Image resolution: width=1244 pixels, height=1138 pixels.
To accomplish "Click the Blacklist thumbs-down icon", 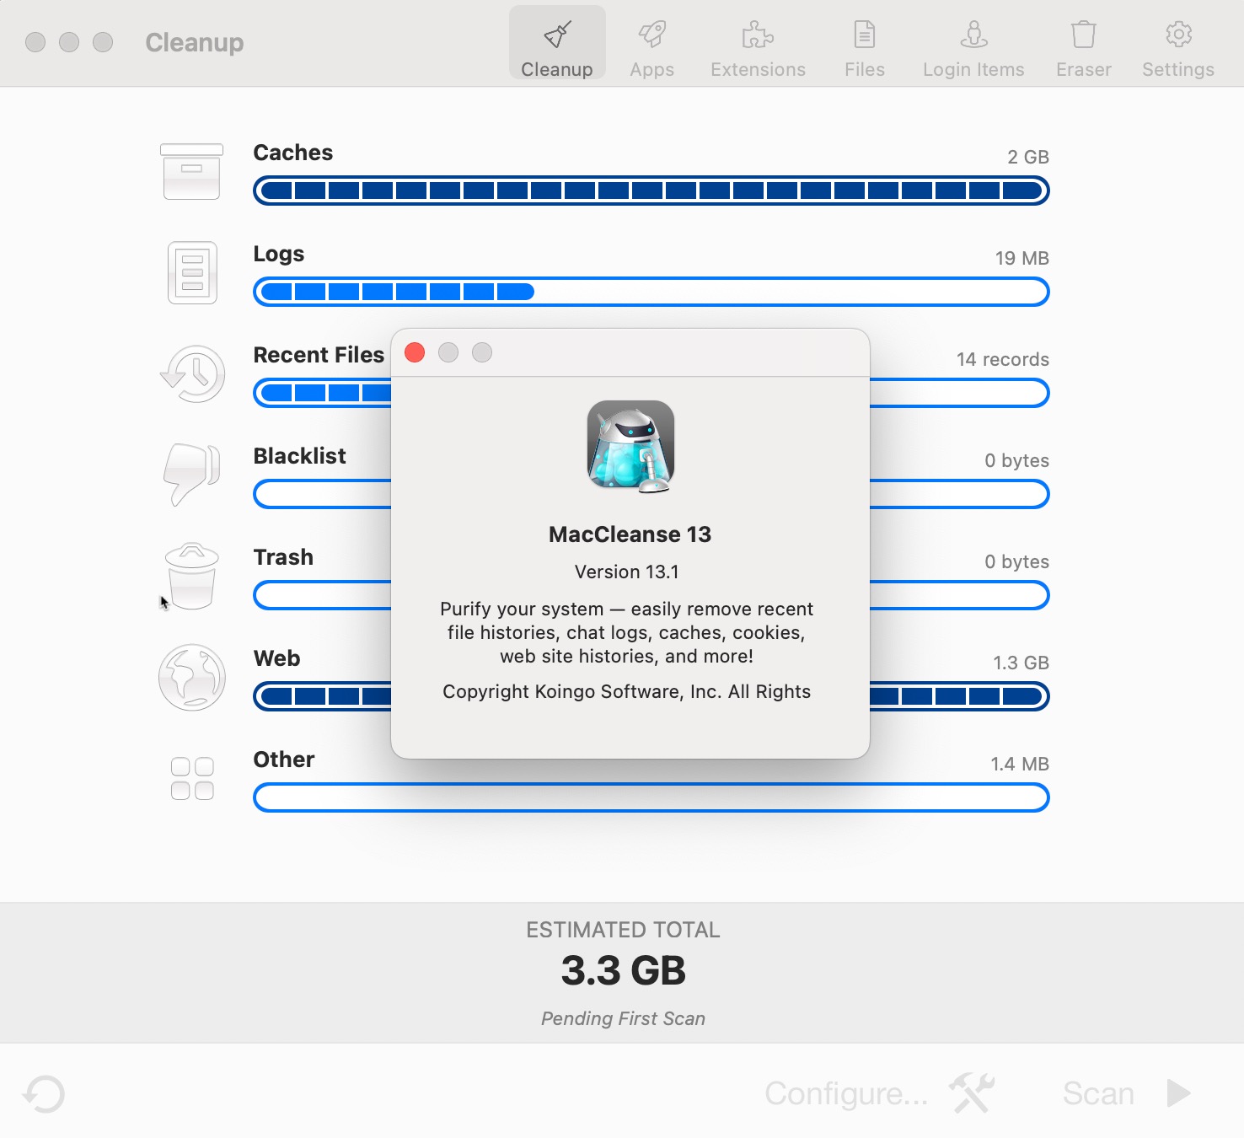I will (x=192, y=475).
